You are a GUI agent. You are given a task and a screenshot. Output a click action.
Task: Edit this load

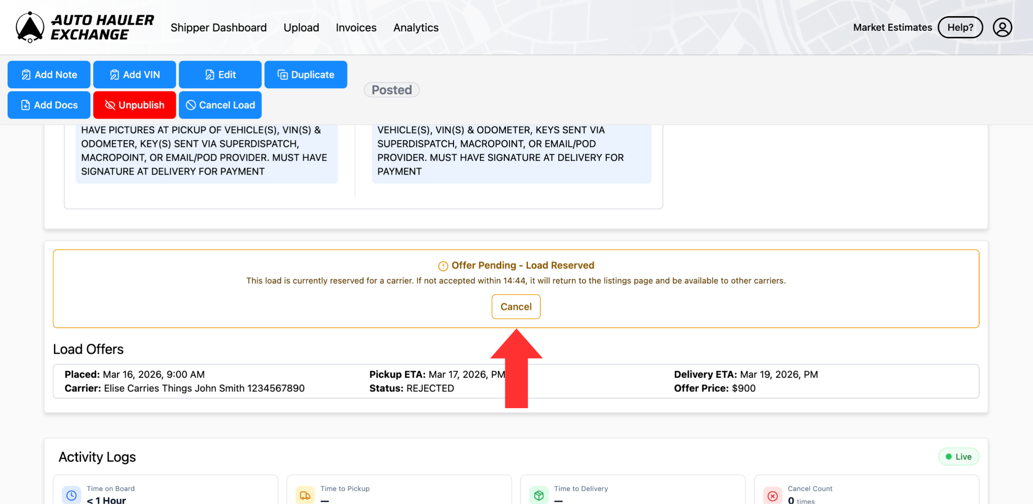coord(220,75)
